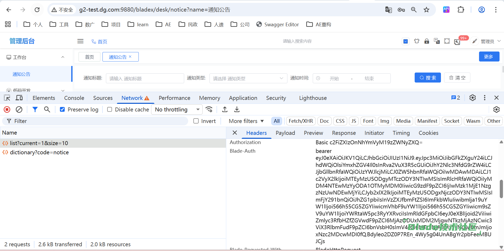
Task: Open the inspect element picker
Action: click(7, 98)
